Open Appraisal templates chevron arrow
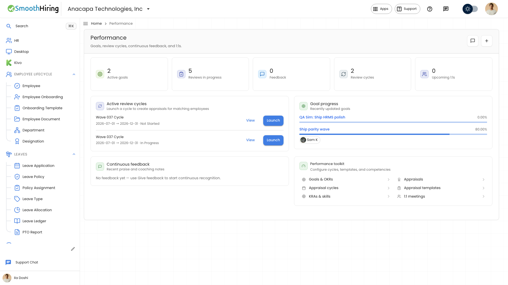 click(x=484, y=188)
